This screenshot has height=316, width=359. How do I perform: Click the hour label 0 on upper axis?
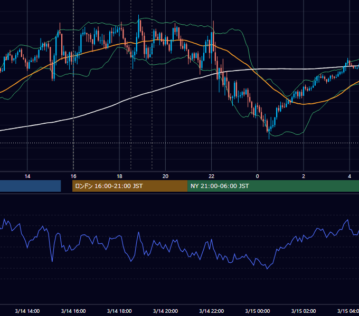pos(257,176)
